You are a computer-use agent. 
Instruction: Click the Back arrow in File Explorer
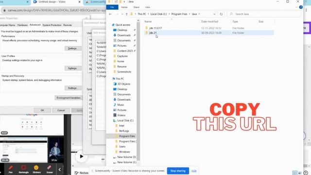[110, 14]
